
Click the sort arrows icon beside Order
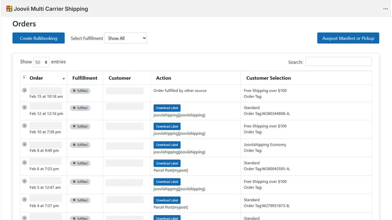point(25,77)
